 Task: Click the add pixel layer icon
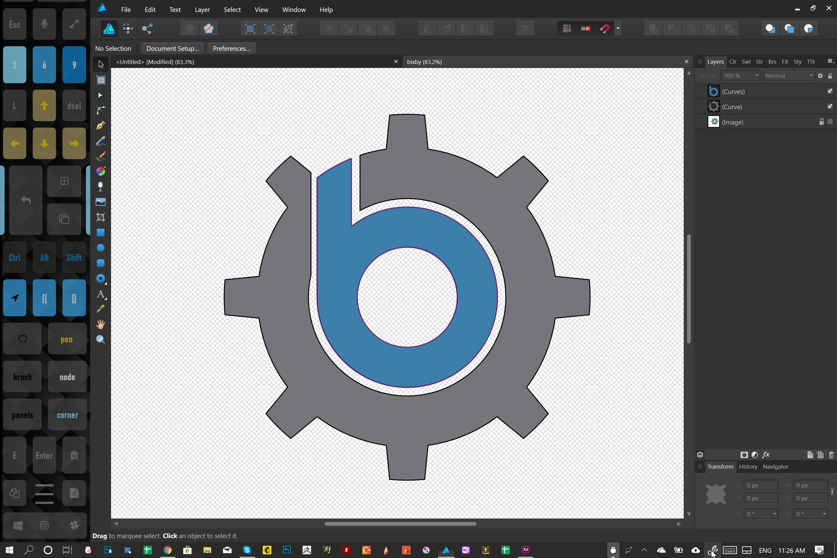pyautogui.click(x=820, y=455)
